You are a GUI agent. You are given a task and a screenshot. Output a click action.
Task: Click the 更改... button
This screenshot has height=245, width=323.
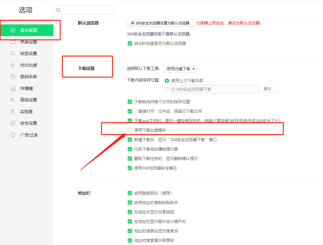click(x=269, y=89)
